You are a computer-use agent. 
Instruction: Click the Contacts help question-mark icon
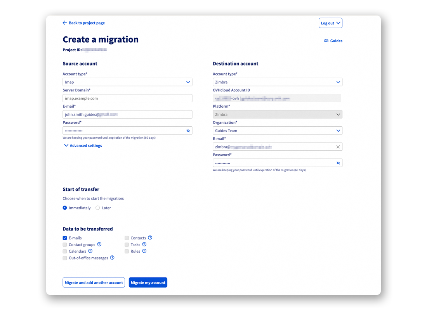[x=150, y=238]
